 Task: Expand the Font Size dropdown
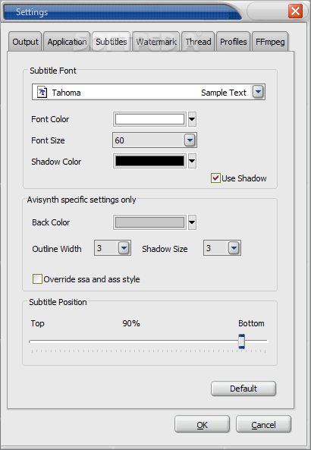[x=190, y=140]
